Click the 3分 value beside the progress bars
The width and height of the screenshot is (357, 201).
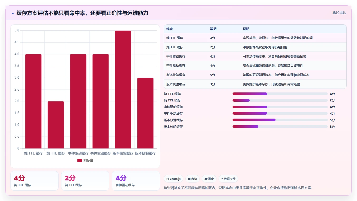point(332,127)
